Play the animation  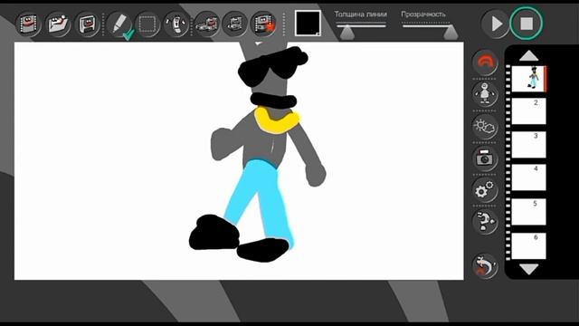click(496, 24)
